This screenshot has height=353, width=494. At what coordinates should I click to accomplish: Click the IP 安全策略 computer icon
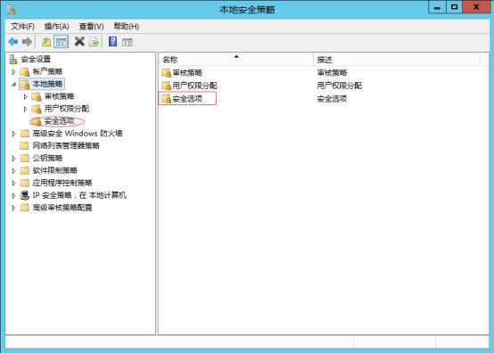pos(25,195)
